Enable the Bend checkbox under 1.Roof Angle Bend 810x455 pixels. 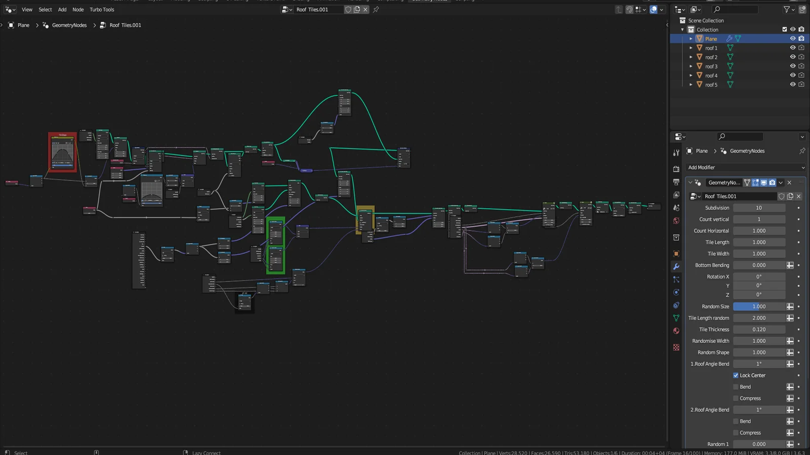coord(736,387)
